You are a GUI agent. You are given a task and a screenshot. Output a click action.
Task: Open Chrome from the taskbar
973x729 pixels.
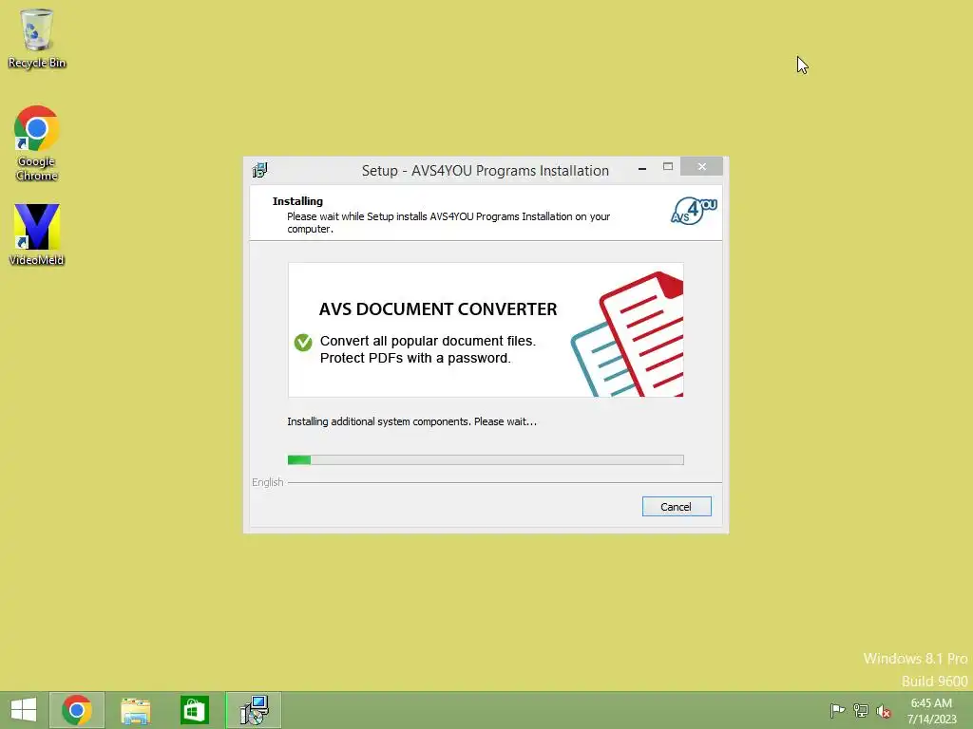[x=77, y=710]
